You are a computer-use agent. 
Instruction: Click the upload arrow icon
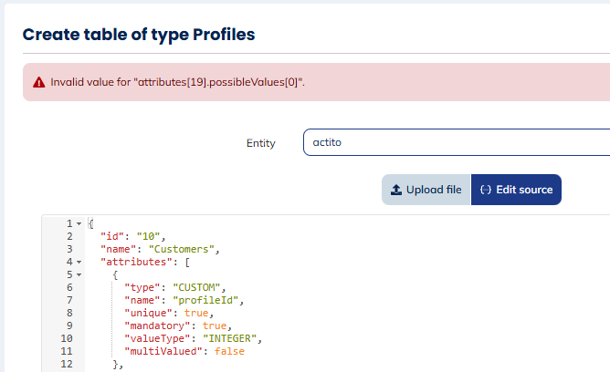coord(395,190)
